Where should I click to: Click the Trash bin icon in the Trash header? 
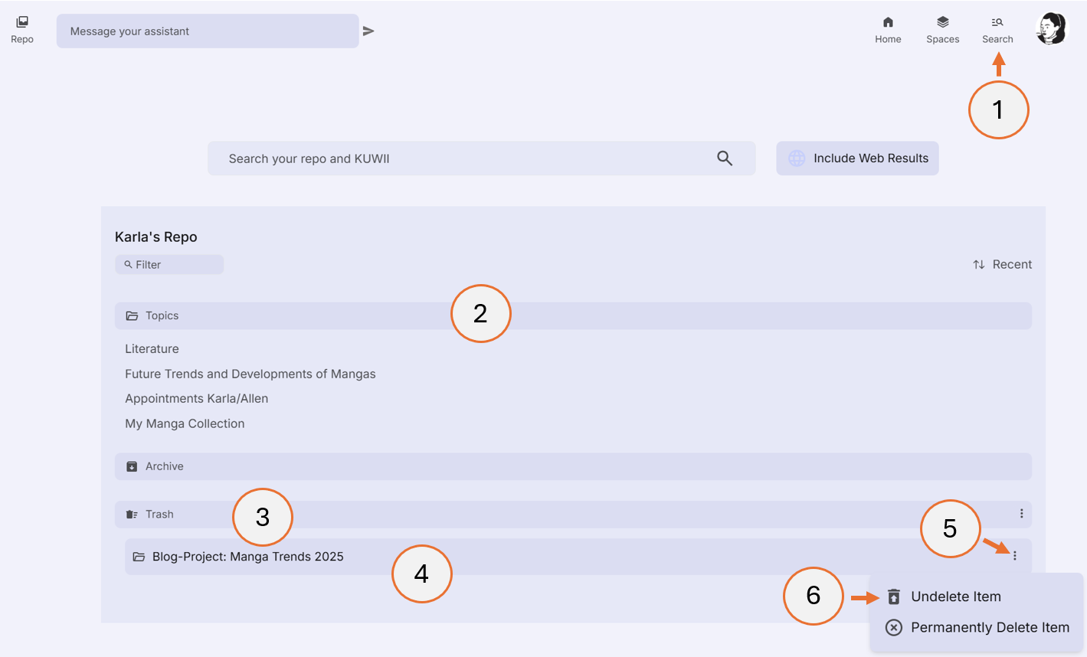(x=130, y=514)
